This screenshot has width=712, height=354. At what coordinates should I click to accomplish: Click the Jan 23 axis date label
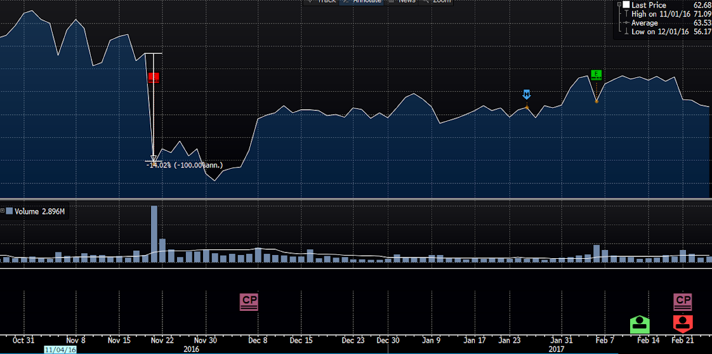pyautogui.click(x=510, y=341)
